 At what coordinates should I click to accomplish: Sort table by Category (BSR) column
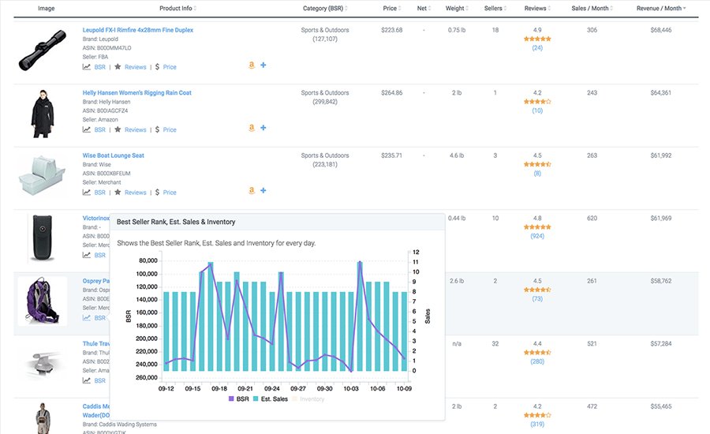click(x=325, y=8)
